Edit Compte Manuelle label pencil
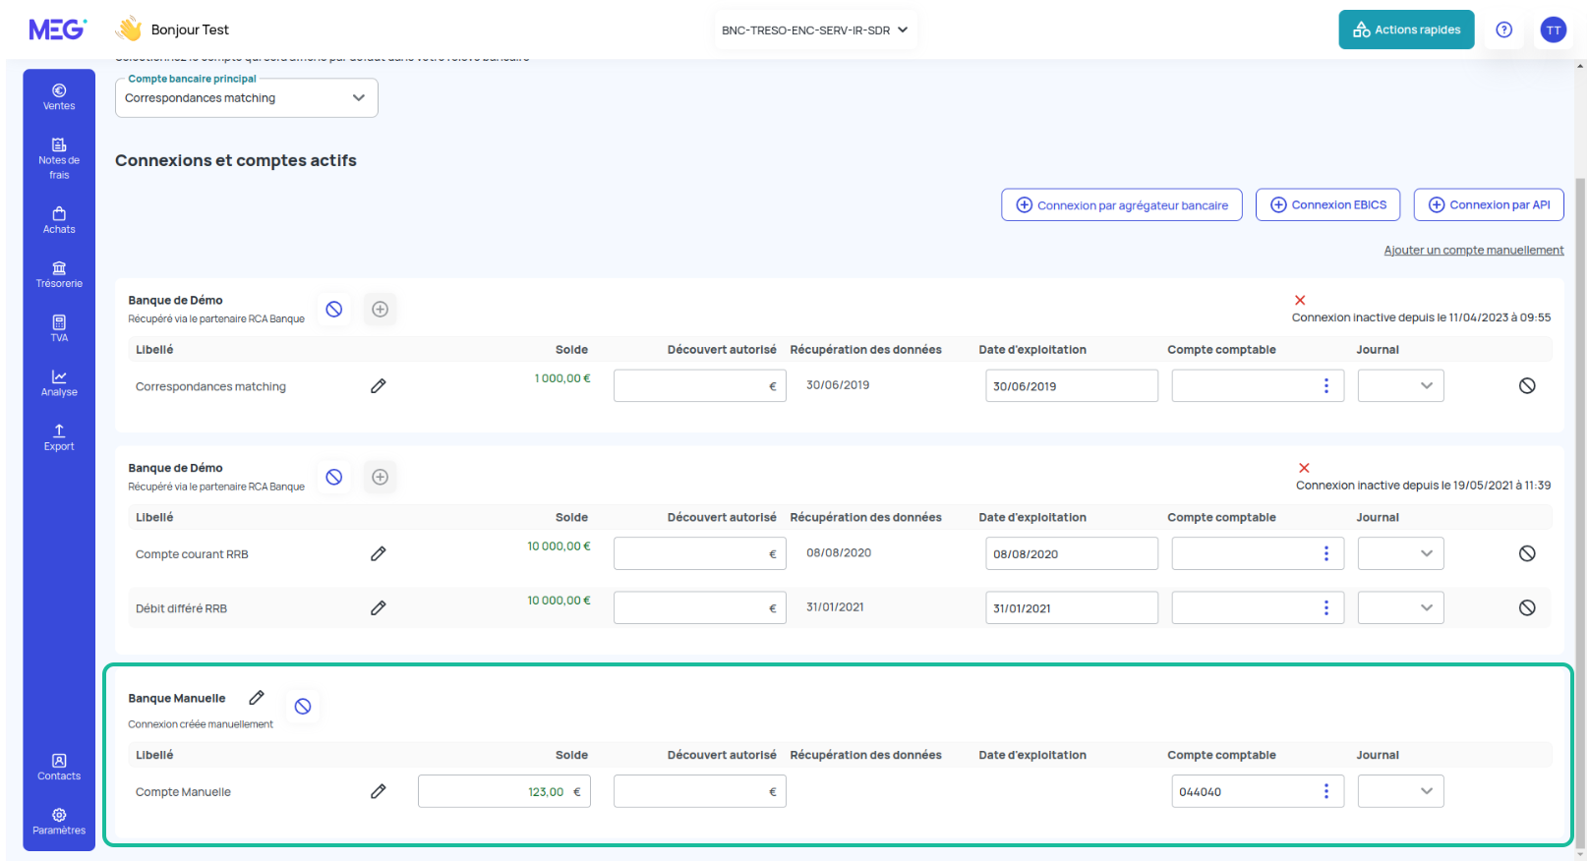Viewport: 1589px width, 861px height. pos(379,791)
